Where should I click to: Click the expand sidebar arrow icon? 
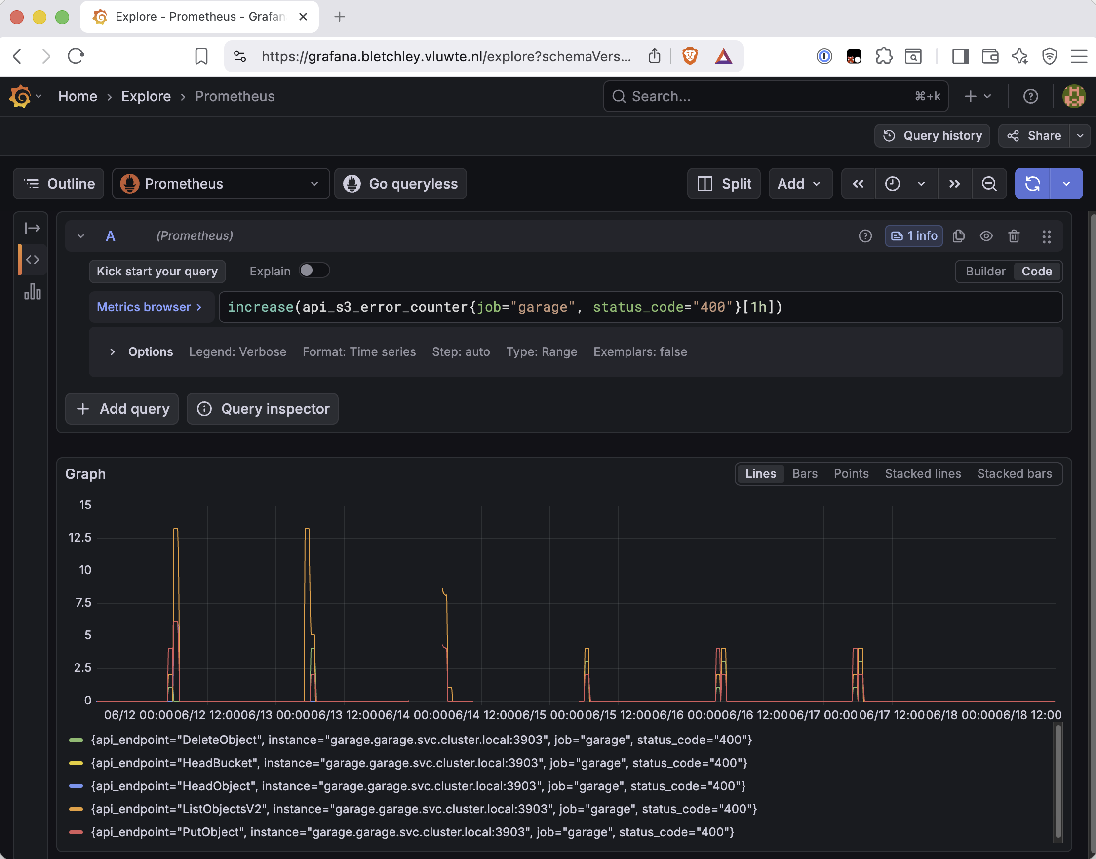[x=32, y=229]
